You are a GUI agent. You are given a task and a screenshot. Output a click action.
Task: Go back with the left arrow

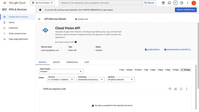point(39,19)
